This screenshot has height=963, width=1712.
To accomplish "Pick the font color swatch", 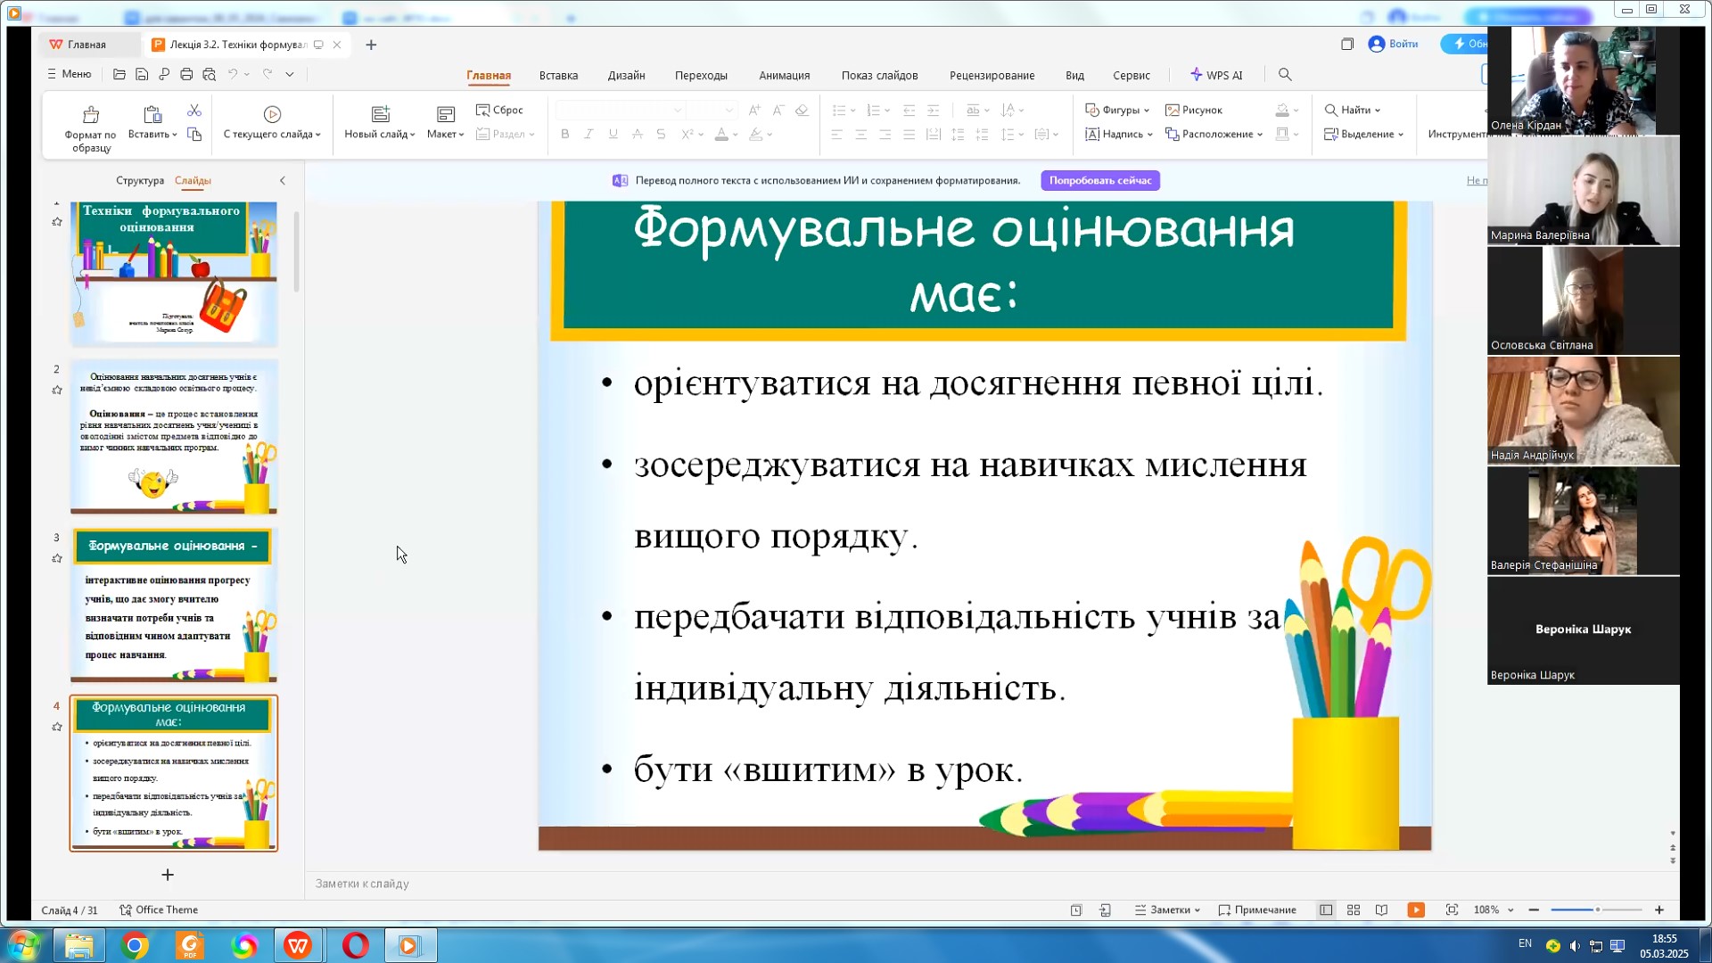I will pyautogui.click(x=721, y=135).
